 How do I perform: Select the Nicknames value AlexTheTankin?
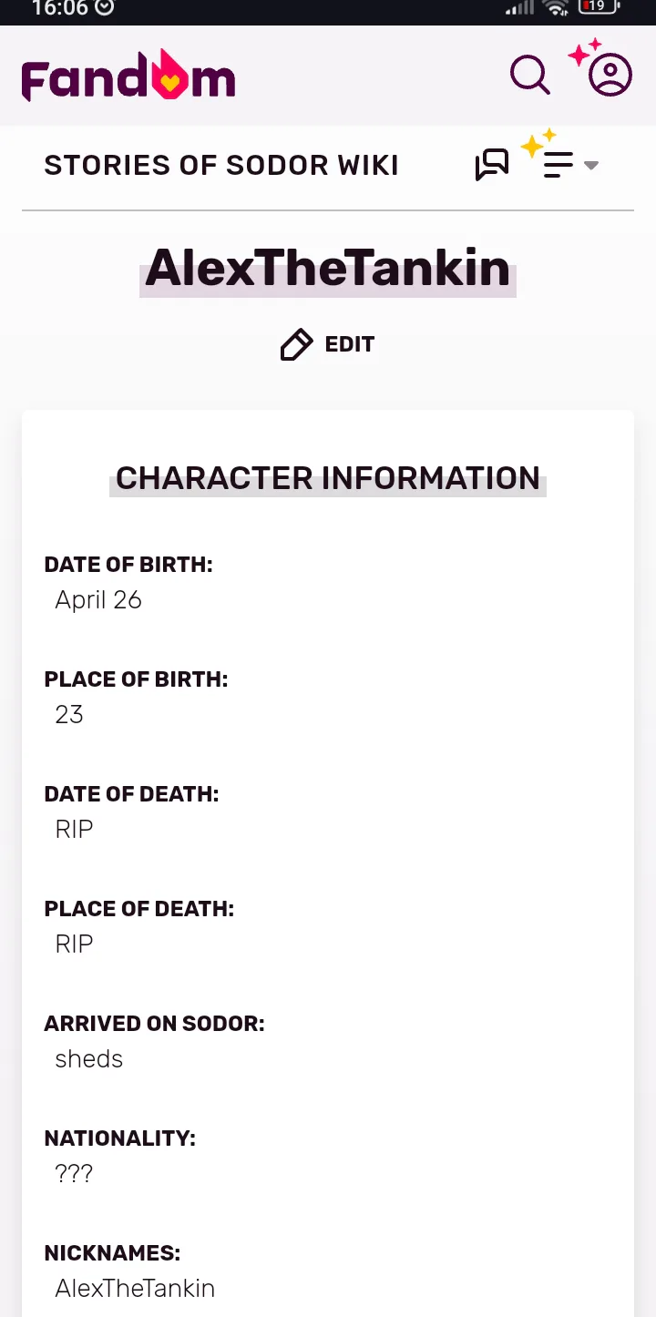(135, 1289)
